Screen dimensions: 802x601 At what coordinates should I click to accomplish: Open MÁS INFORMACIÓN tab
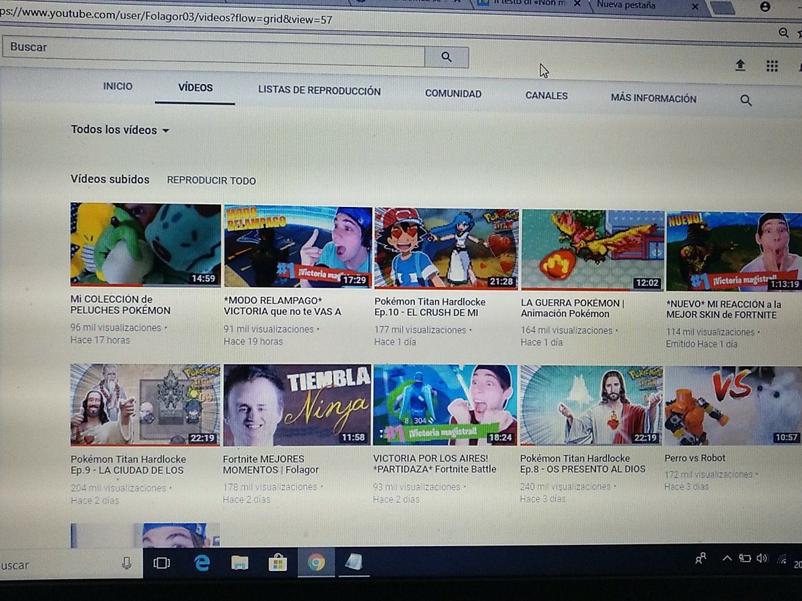click(653, 98)
